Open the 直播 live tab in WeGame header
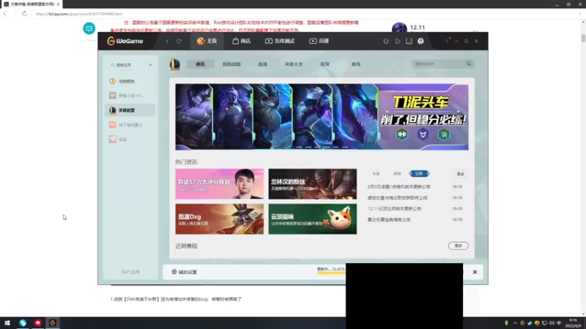This screenshot has width=586, height=329. tap(319, 41)
